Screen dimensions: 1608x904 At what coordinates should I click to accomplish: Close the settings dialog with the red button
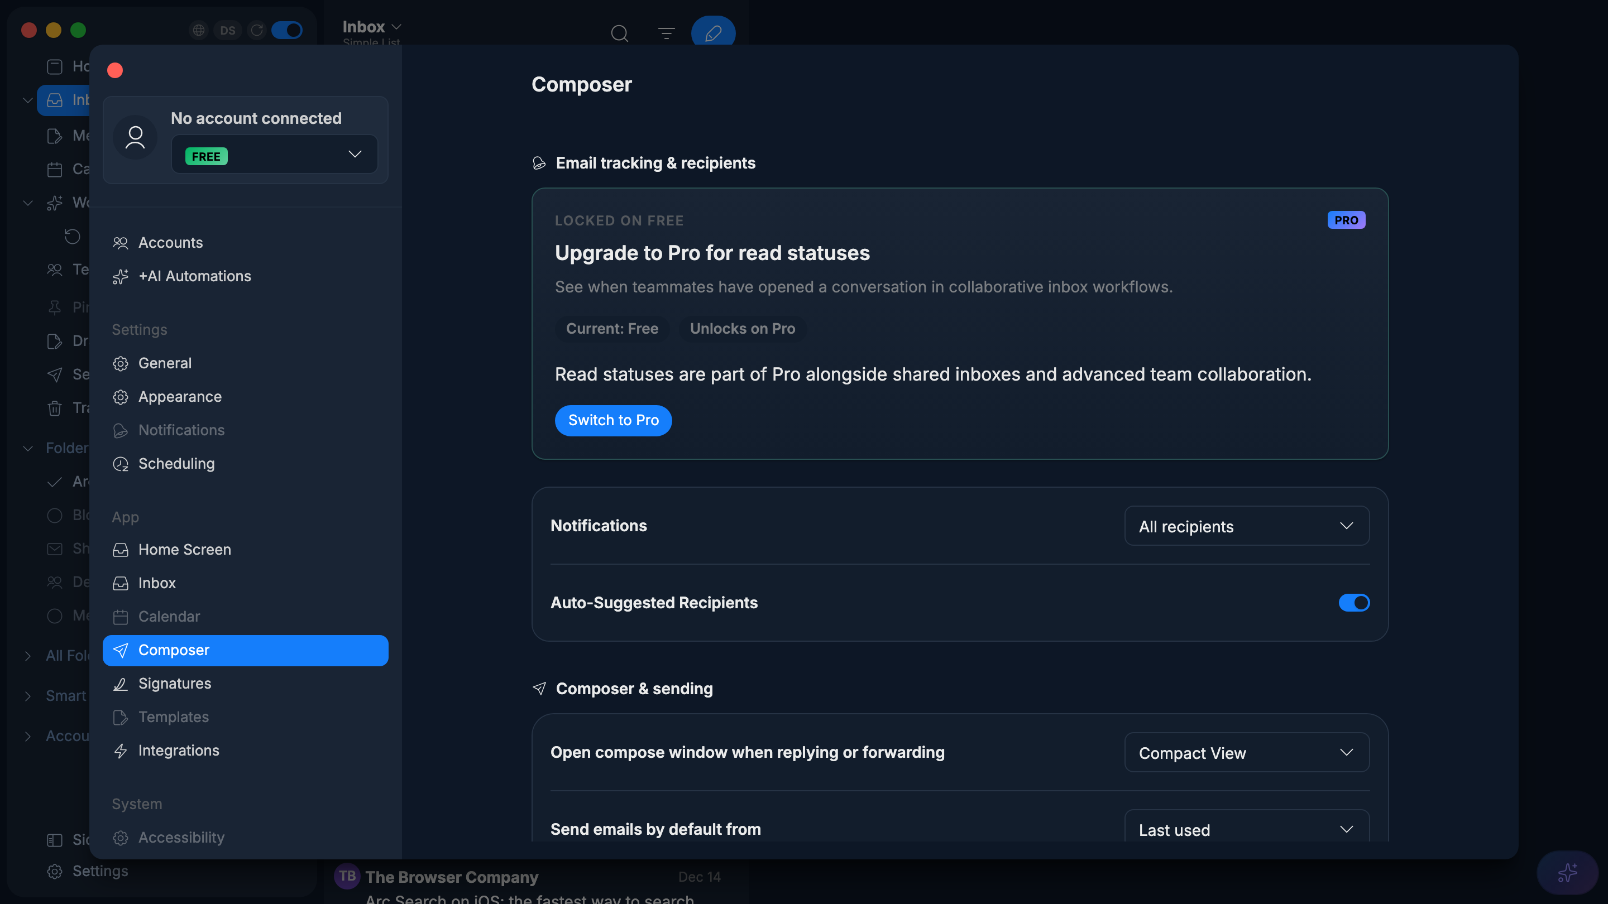tap(115, 70)
